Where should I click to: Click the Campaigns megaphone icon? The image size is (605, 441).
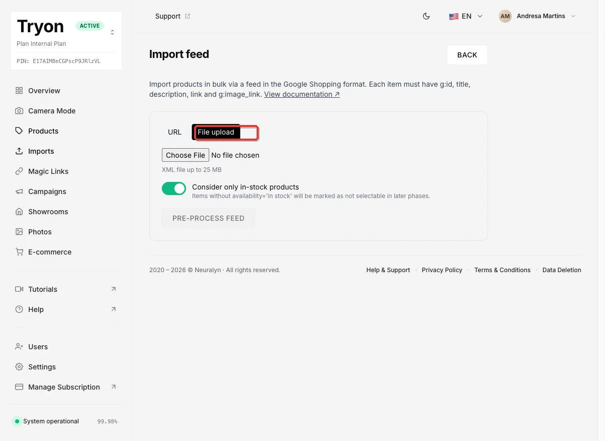[19, 192]
